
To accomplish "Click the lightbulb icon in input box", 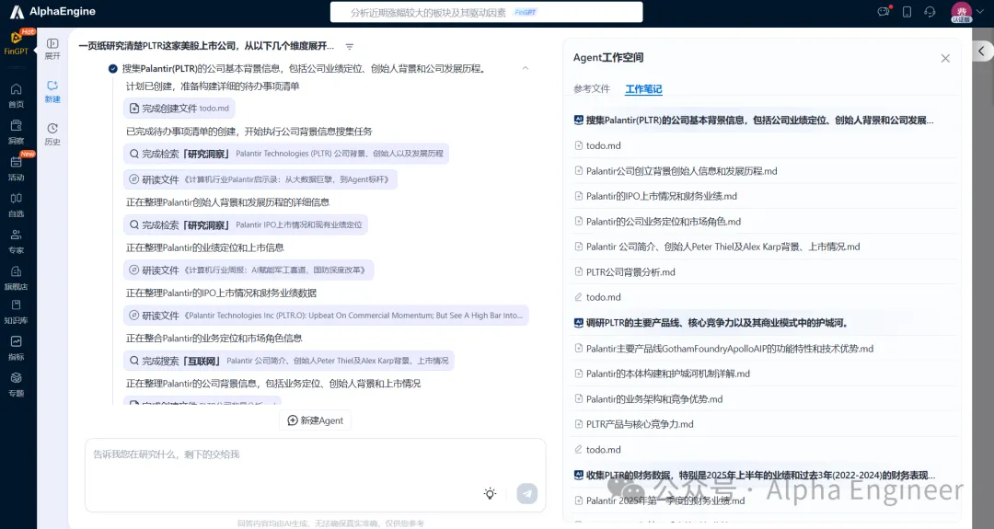I will [490, 494].
